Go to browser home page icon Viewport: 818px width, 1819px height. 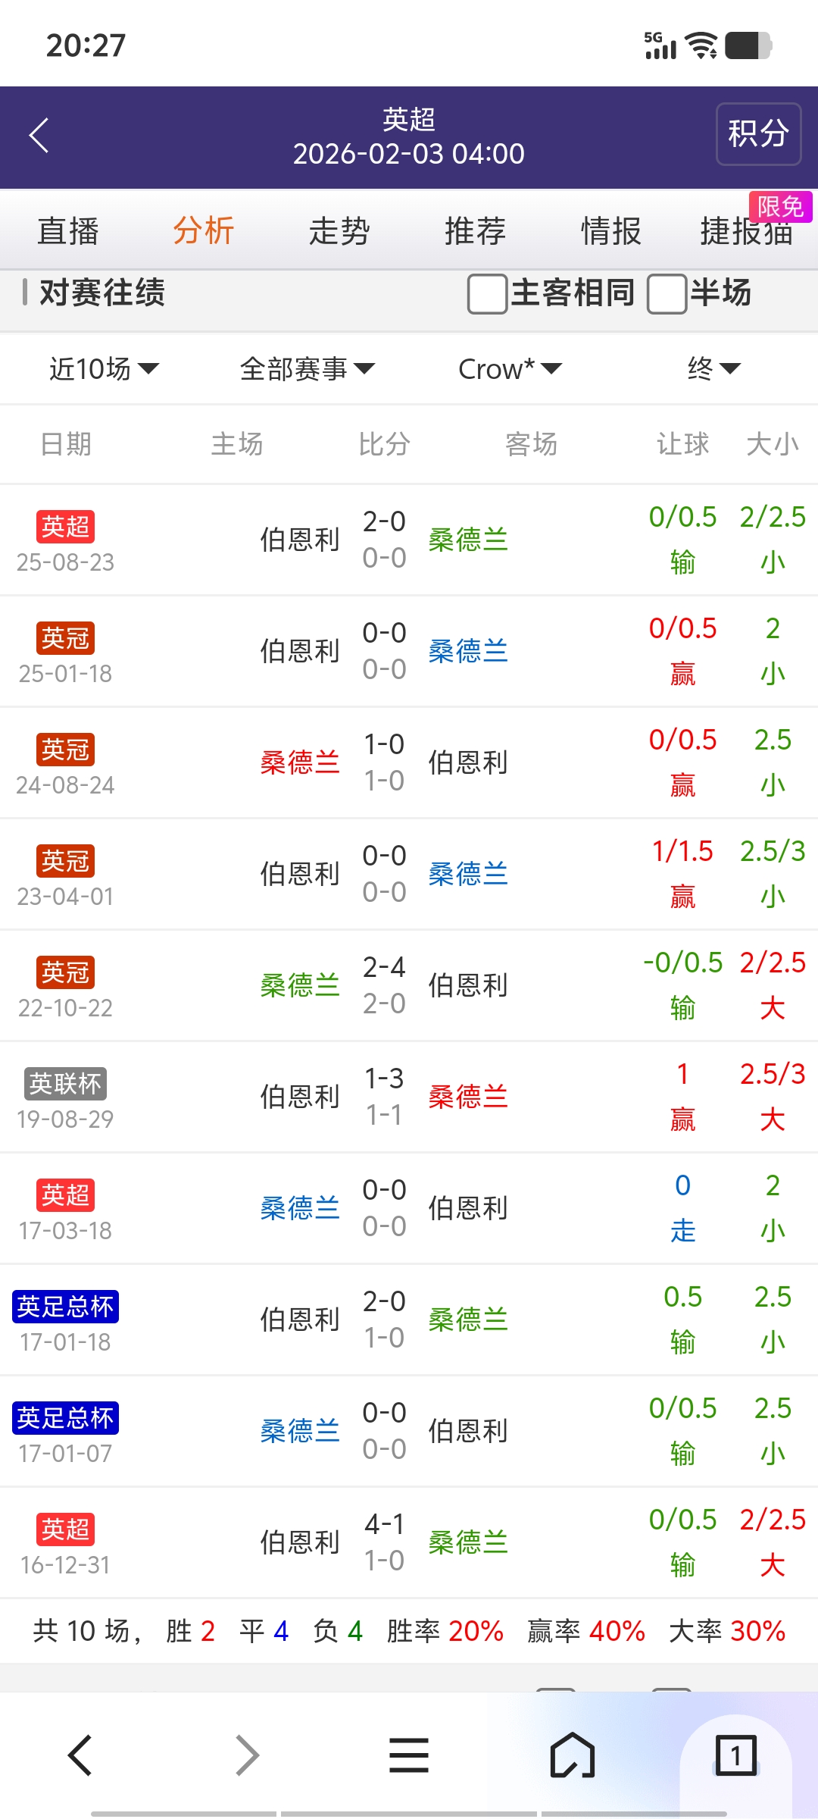[x=572, y=1755]
